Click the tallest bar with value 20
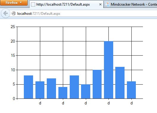The width and height of the screenshot is (157, 113). click(108, 70)
